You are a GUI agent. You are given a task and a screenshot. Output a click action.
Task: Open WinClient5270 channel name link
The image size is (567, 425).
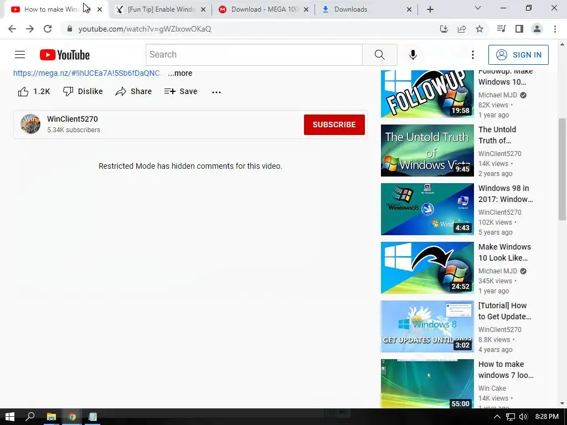(73, 119)
